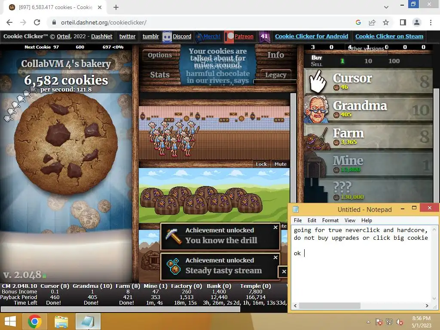Open the twitter link
Screen dimensions: 440x330
point(127,37)
